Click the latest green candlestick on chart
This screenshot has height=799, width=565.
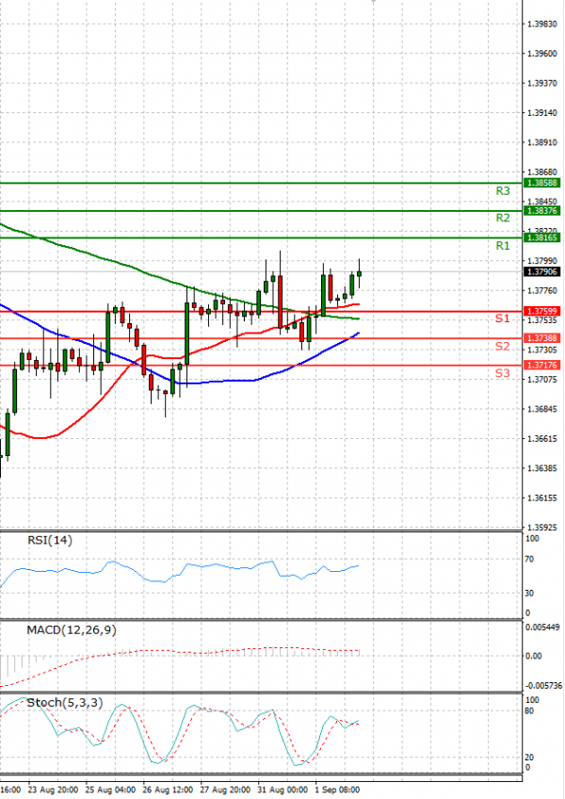(x=359, y=273)
